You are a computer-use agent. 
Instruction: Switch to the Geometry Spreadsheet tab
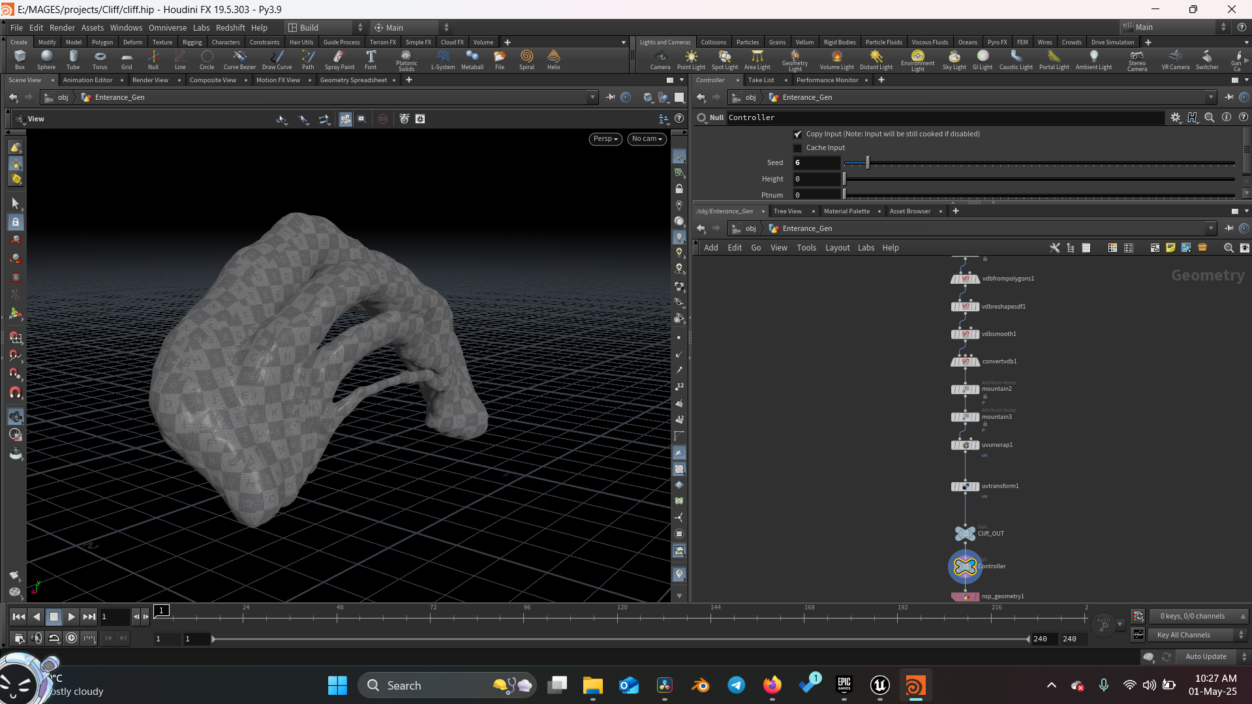(353, 80)
